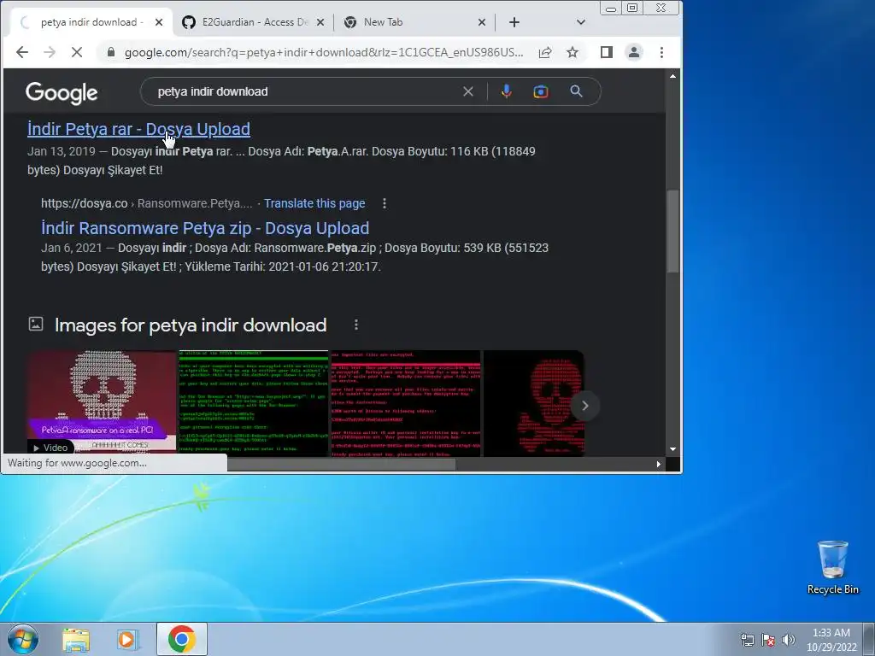Click the Images for petya indir download heading
The width and height of the screenshot is (875, 656).
[x=191, y=325]
